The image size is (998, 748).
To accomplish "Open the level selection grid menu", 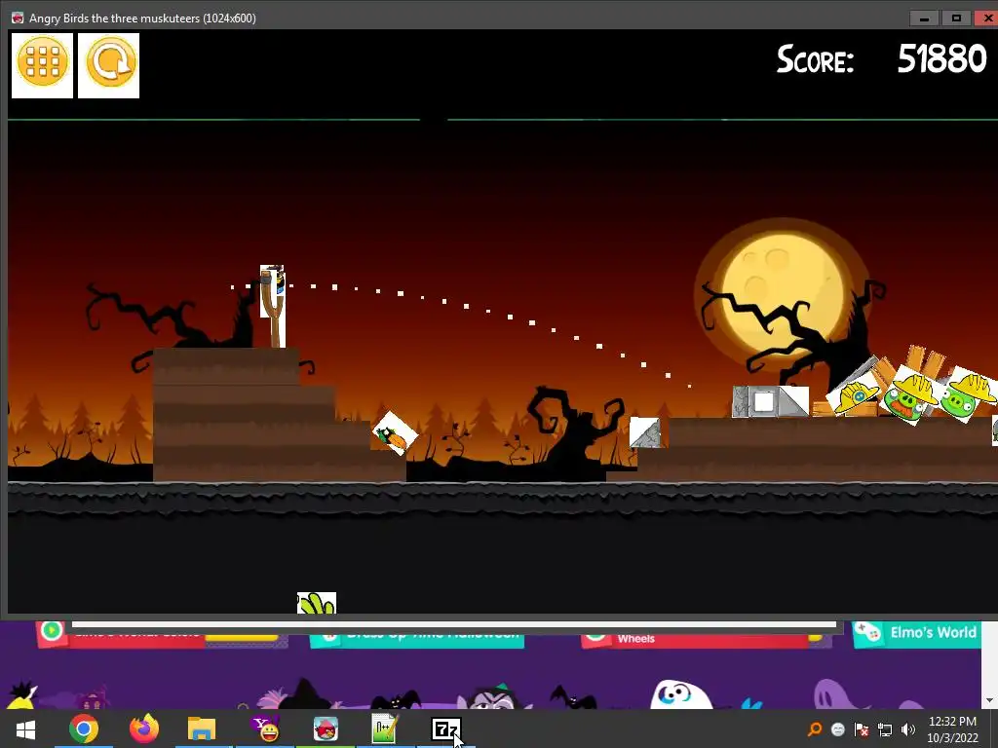I will tap(42, 65).
